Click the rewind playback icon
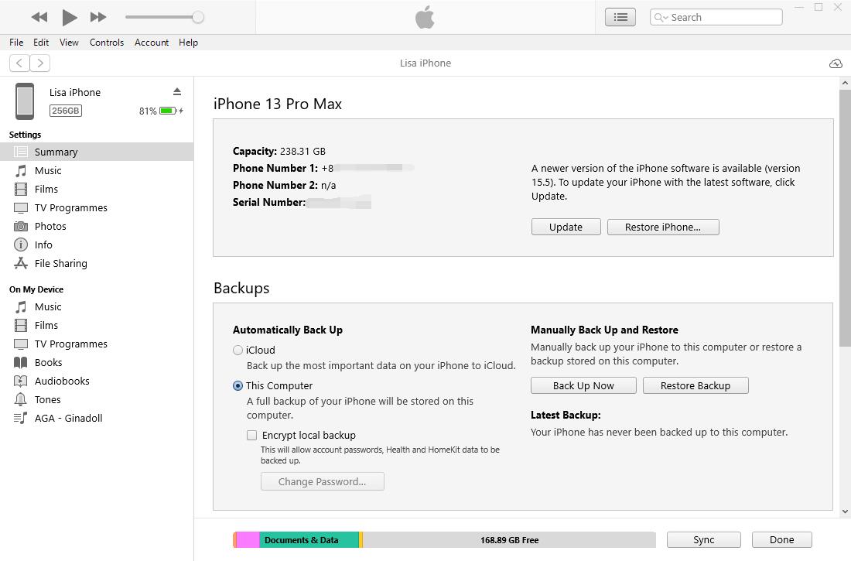Screen dimensions: 851x561 [x=39, y=17]
